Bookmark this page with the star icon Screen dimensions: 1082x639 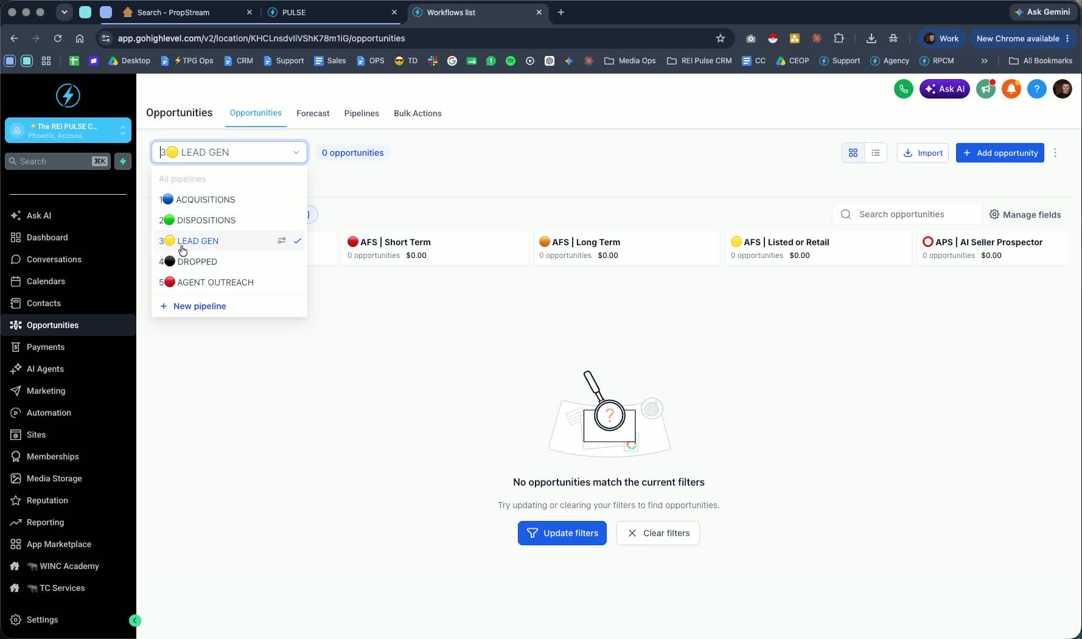point(721,38)
